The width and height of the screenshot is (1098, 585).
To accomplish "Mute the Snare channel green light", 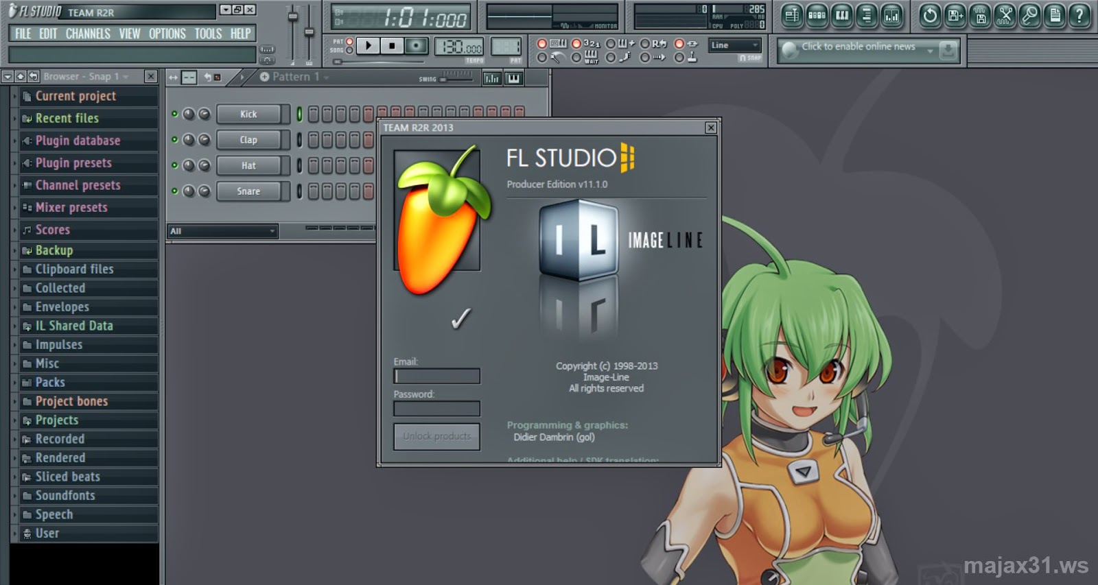I will (x=174, y=191).
